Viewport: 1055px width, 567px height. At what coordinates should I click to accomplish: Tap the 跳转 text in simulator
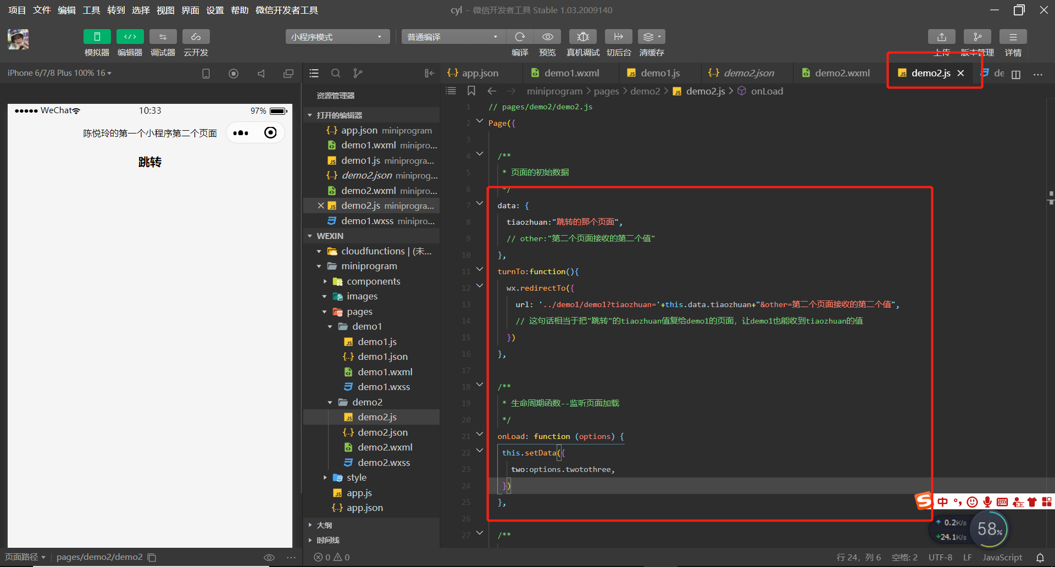pyautogui.click(x=150, y=162)
